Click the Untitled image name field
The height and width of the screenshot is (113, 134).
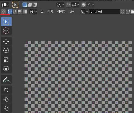click(104, 12)
